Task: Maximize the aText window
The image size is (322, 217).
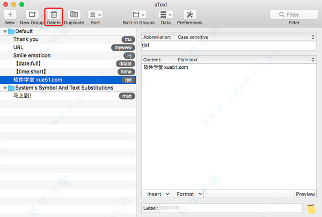Action: click(22, 4)
